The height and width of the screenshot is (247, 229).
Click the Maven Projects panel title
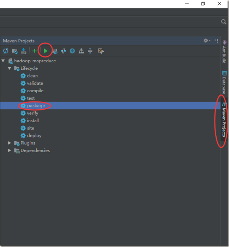point(19,41)
